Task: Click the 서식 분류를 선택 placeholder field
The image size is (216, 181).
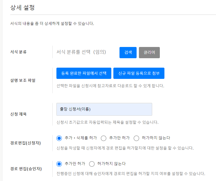Action: point(81,52)
